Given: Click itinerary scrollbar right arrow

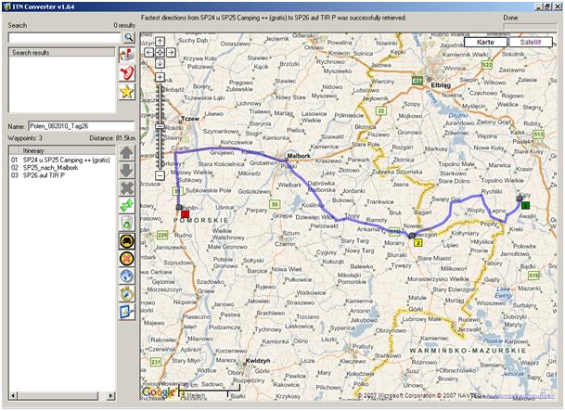Looking at the screenshot, I should pyautogui.click(x=111, y=395).
